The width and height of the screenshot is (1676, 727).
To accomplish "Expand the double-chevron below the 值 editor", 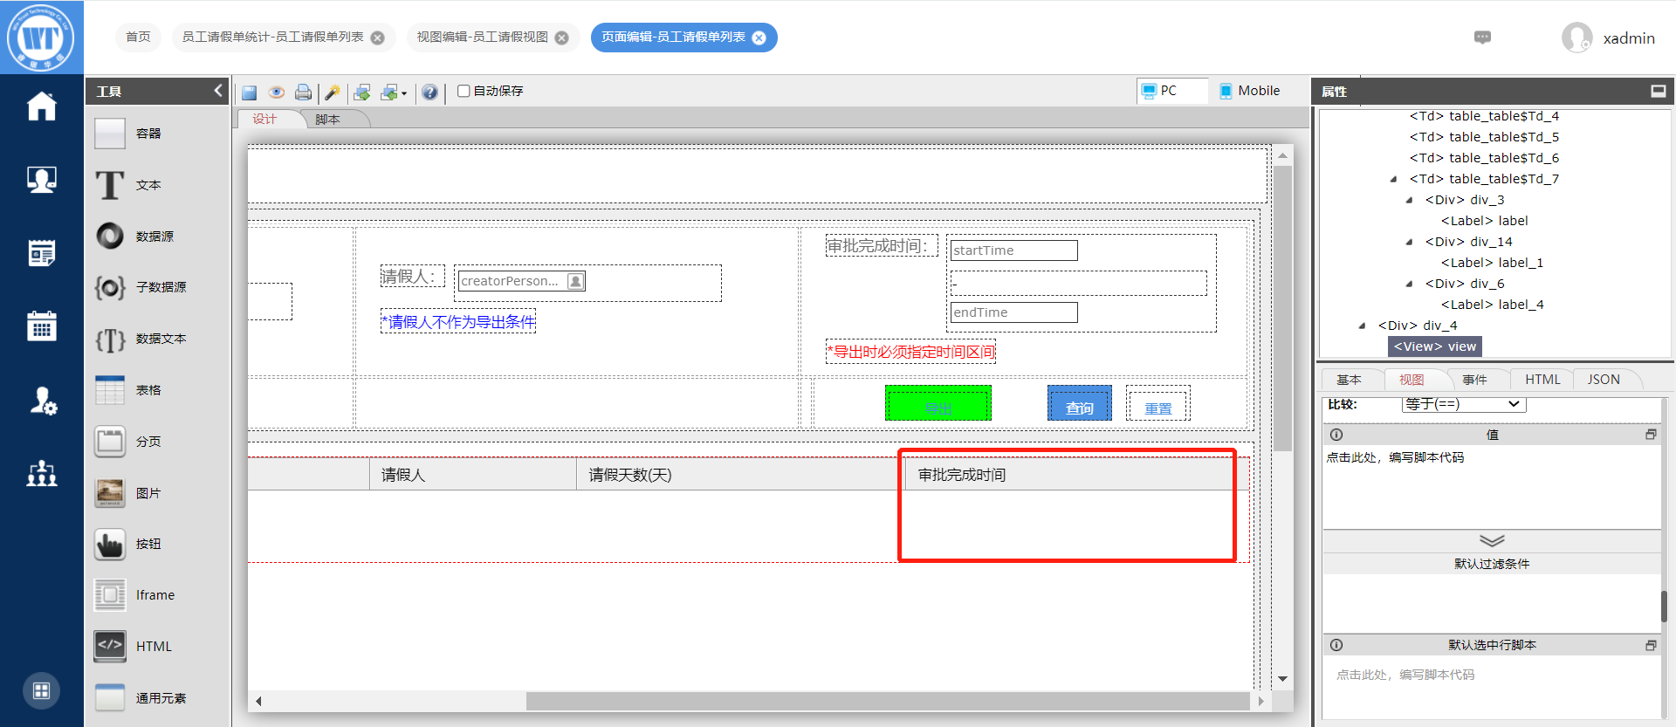I will point(1492,540).
